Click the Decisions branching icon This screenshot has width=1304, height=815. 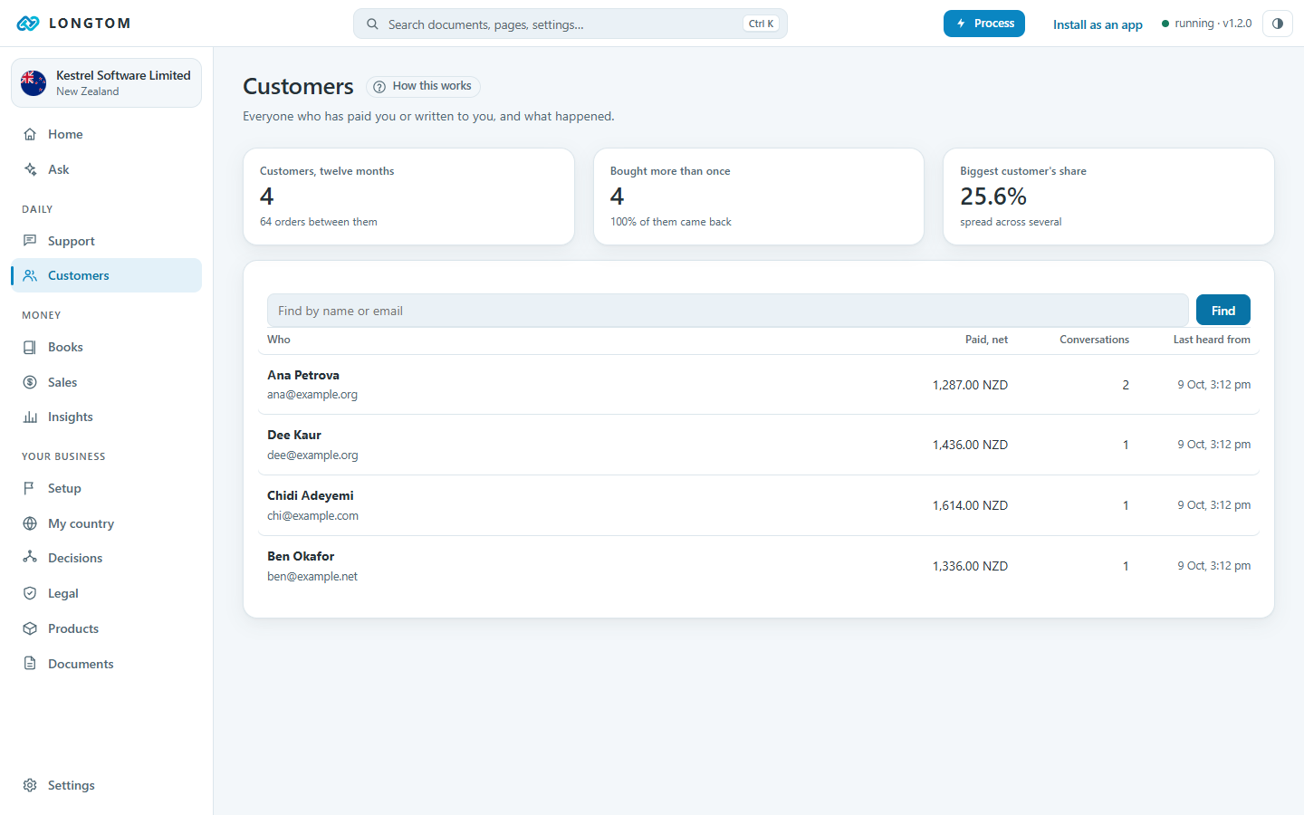click(x=30, y=558)
